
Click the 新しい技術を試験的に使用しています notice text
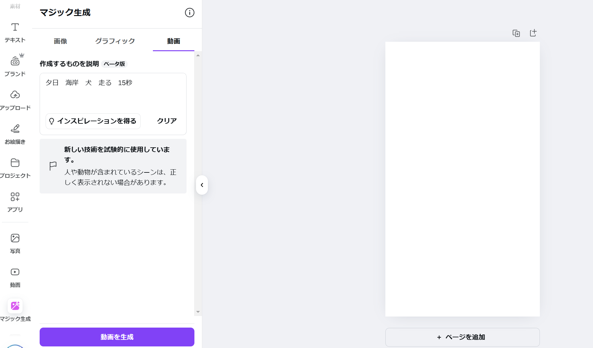(x=117, y=155)
